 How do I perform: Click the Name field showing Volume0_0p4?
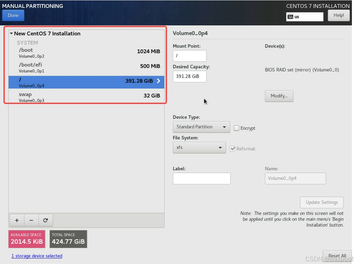tap(296, 178)
